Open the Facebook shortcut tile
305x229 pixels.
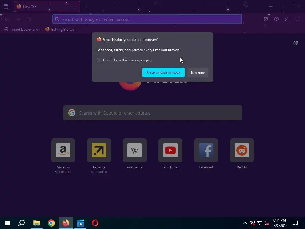click(x=206, y=150)
